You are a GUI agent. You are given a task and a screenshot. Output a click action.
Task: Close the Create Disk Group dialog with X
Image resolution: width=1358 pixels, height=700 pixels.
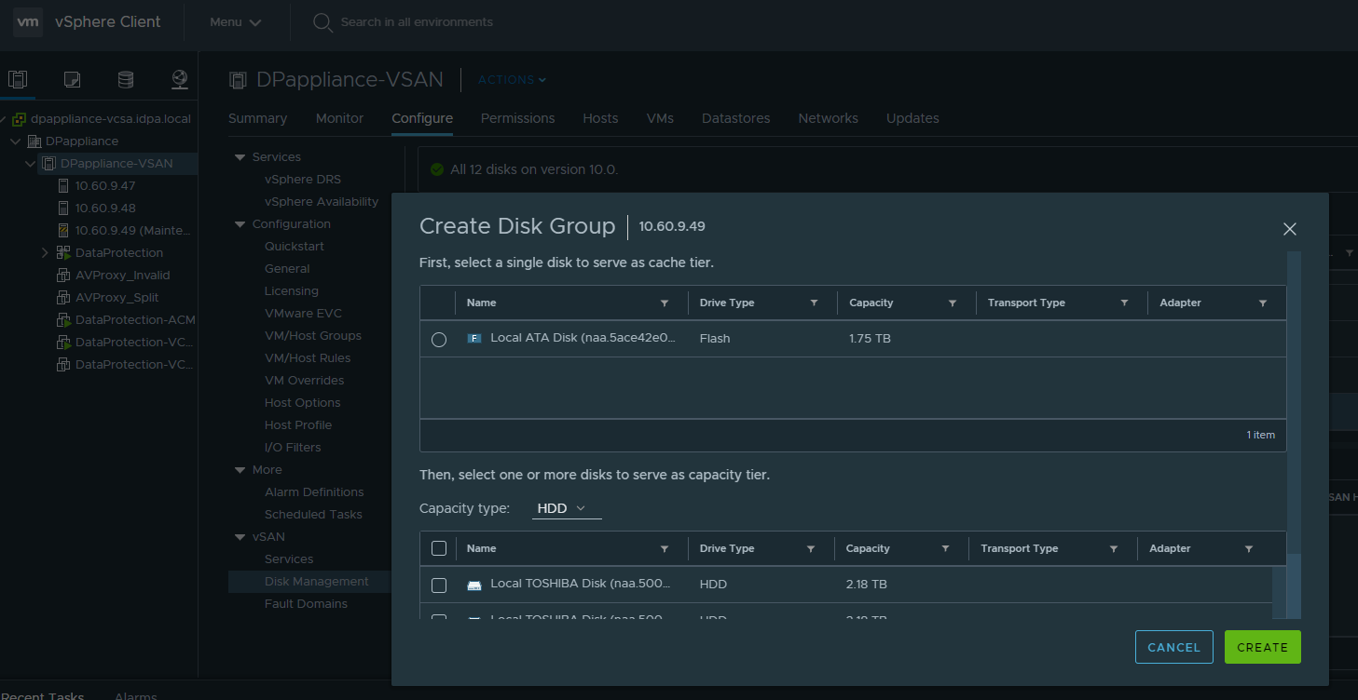pyautogui.click(x=1290, y=229)
